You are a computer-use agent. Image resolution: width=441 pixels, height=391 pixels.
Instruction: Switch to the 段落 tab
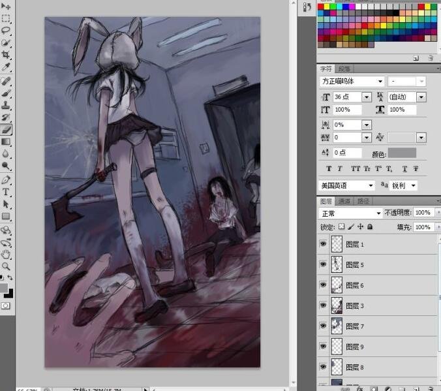point(344,69)
